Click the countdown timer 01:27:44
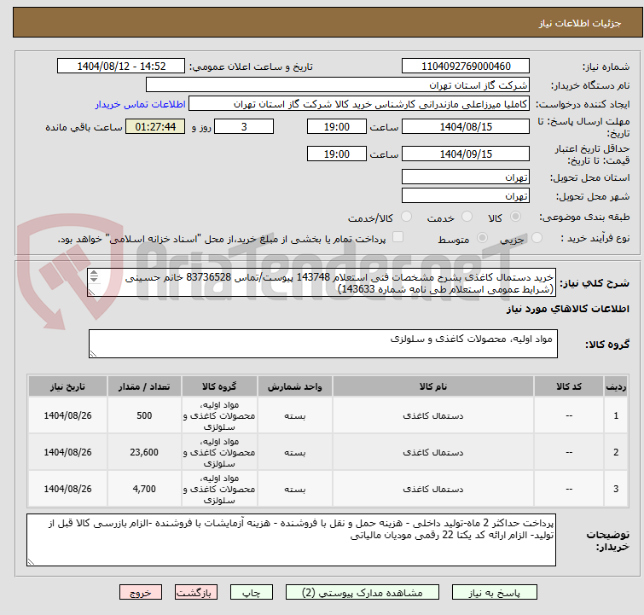 155,126
